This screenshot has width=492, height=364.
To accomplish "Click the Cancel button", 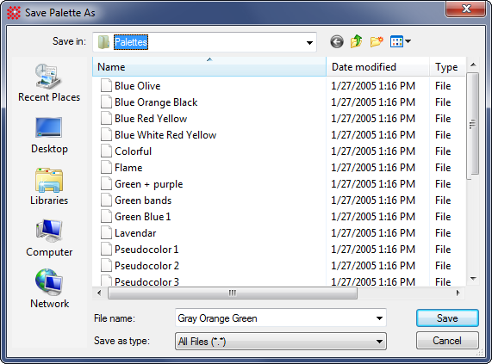I will click(447, 341).
